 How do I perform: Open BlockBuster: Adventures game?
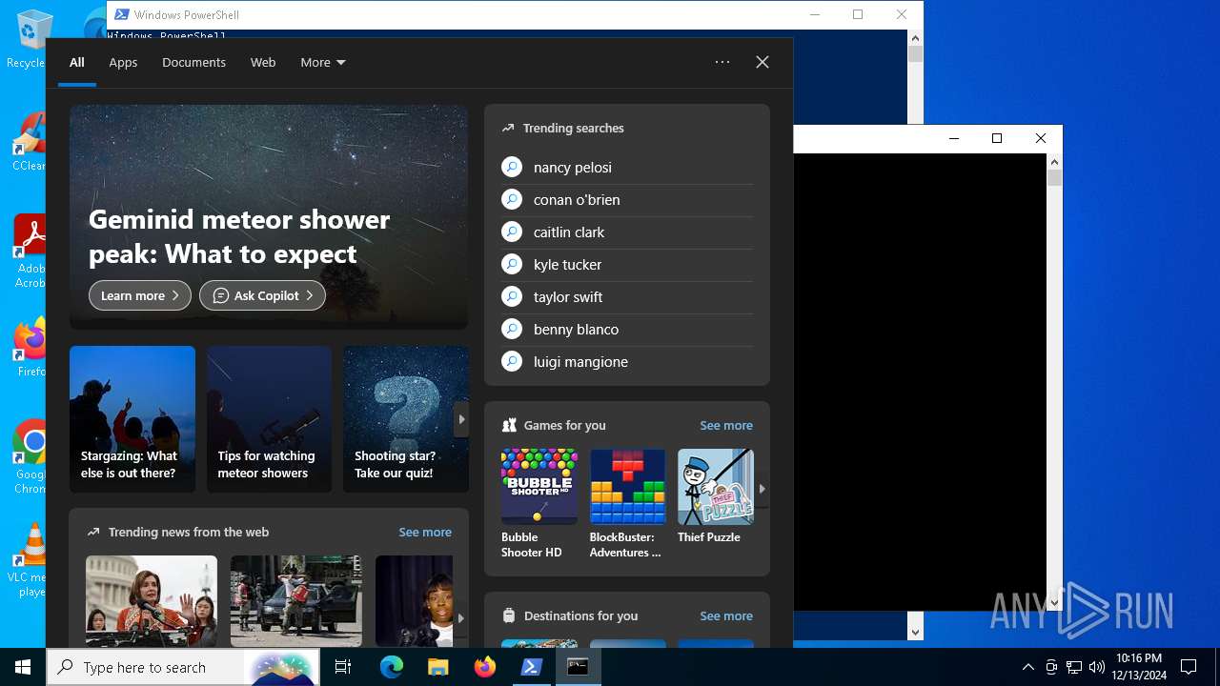pos(627,504)
